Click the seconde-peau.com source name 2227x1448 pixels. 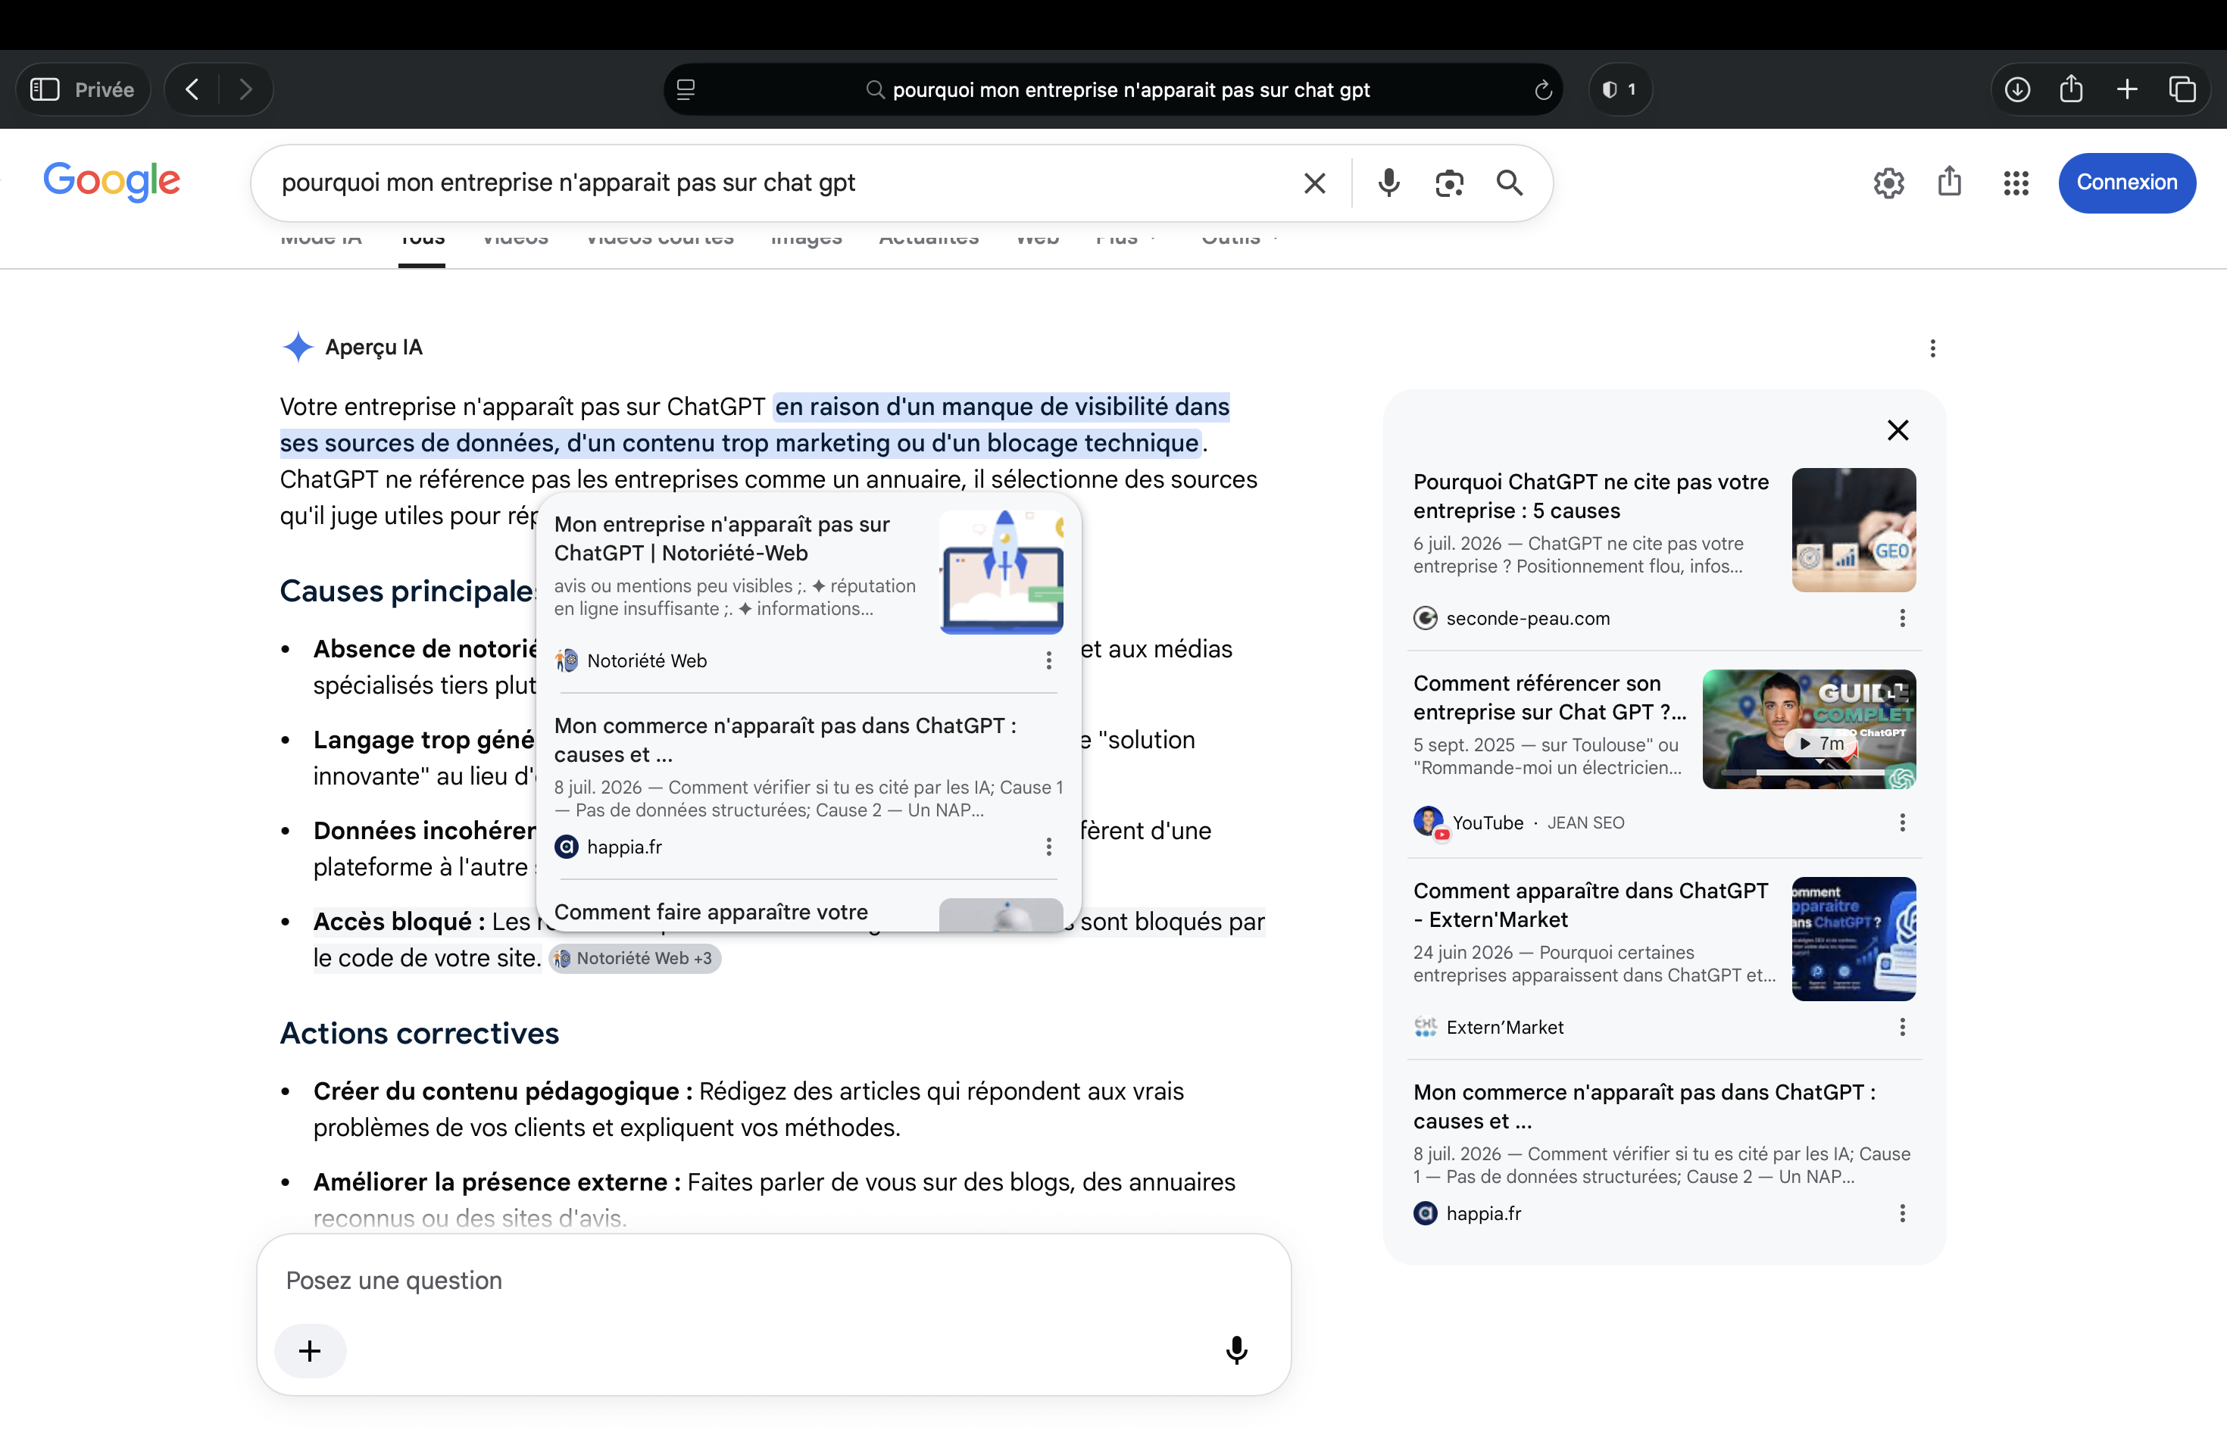coord(1527,618)
